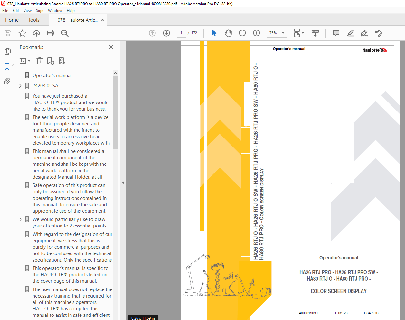Collapse the left navigation pane arrow
Image resolution: width=405 pixels, height=320 pixels.
[123, 182]
